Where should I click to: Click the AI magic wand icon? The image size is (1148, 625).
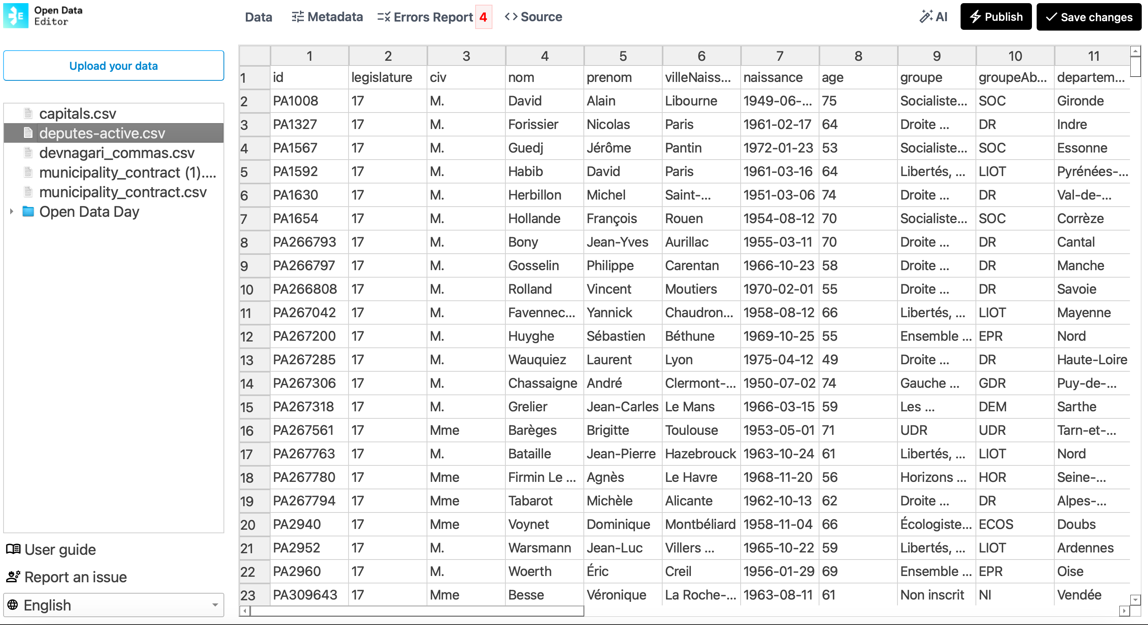926,16
